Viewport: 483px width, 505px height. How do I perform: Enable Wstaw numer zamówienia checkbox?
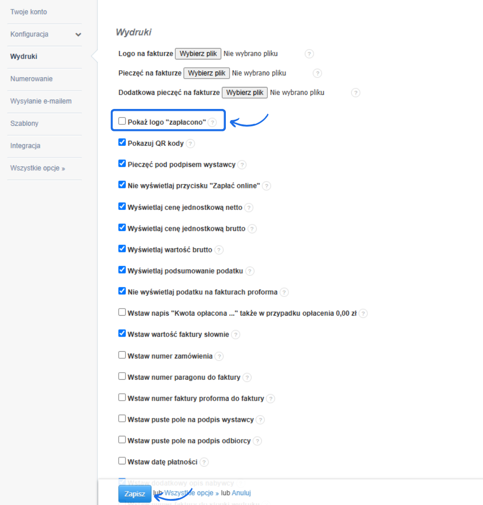[x=122, y=355]
